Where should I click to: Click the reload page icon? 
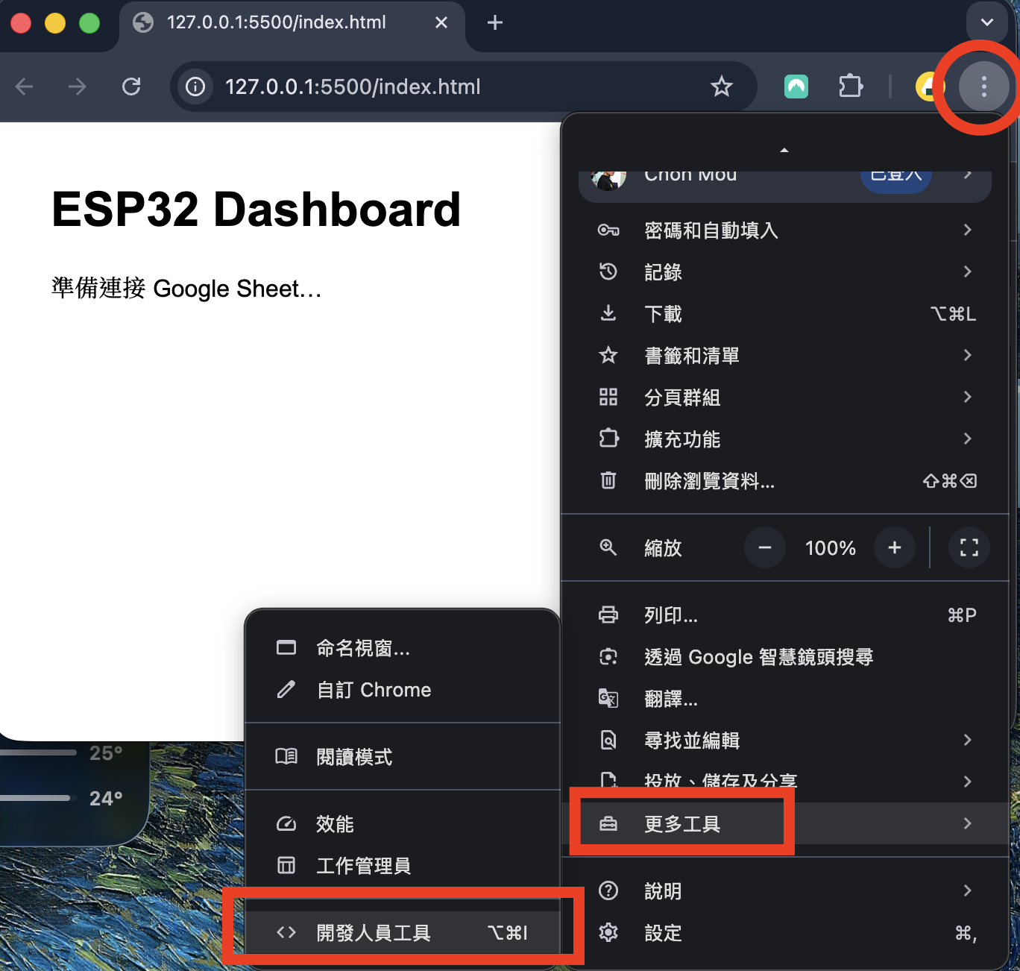click(131, 87)
